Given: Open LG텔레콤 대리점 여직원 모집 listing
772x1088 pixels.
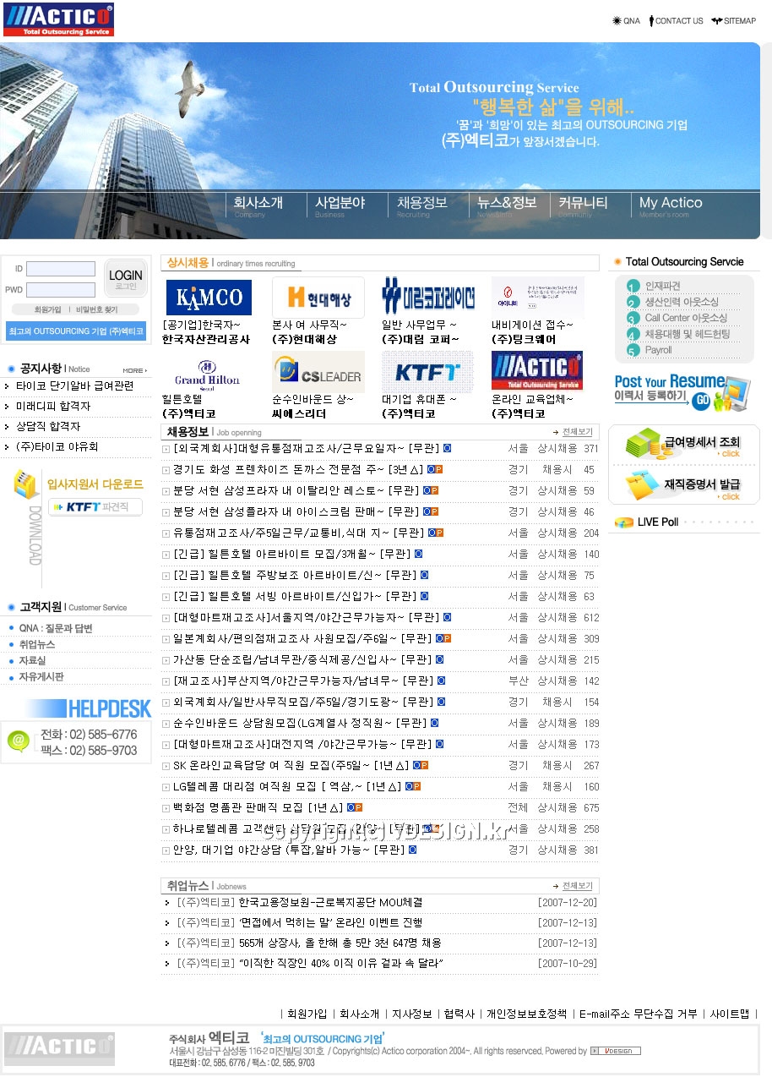Looking at the screenshot, I should [x=288, y=787].
